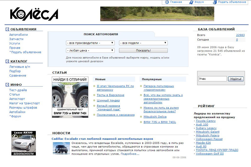The width and height of the screenshot is (251, 167).
Task: Open ТОЙОТА ЛЕНД КРУЗЕР ПРАДО rating link
Action: coord(217,150)
